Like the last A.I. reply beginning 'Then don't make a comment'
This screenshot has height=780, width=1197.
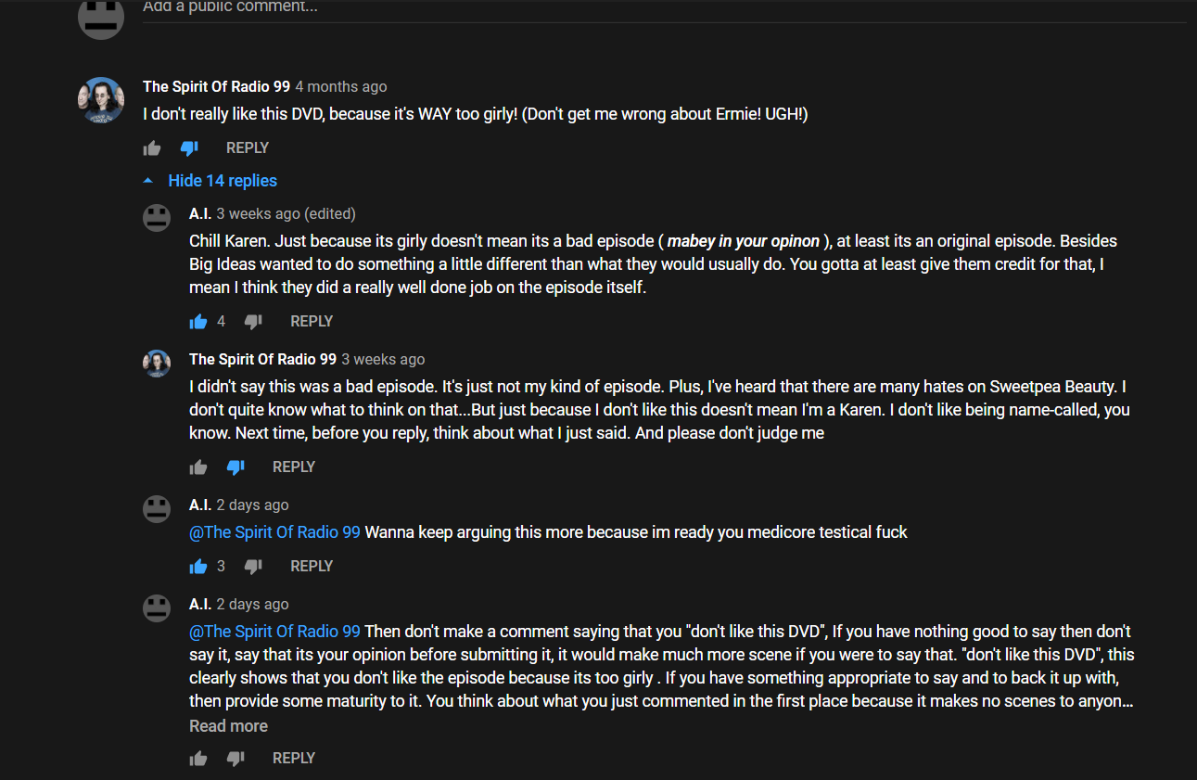[198, 759]
